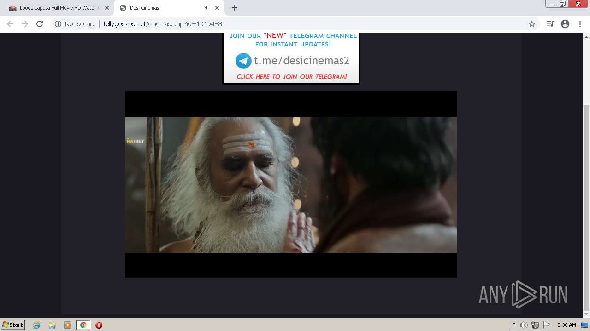
Task: Focus the address bar URL
Action: click(x=163, y=24)
